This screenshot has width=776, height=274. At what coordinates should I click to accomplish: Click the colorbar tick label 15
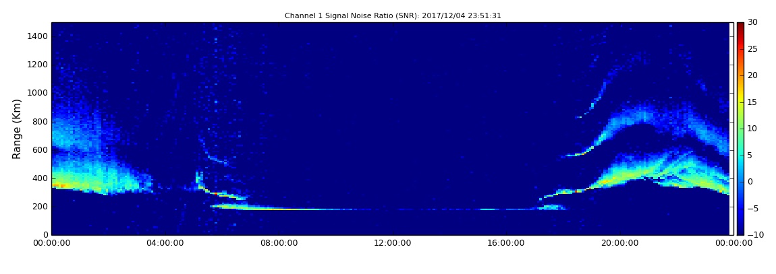(x=753, y=102)
